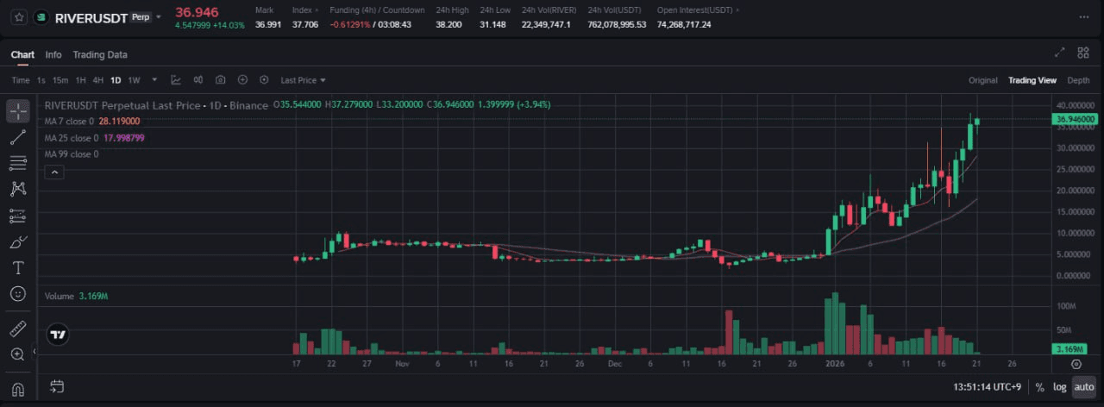Screen dimensions: 1104x407
Task: Open the MA 25 close indicator legend
Action: (95, 138)
